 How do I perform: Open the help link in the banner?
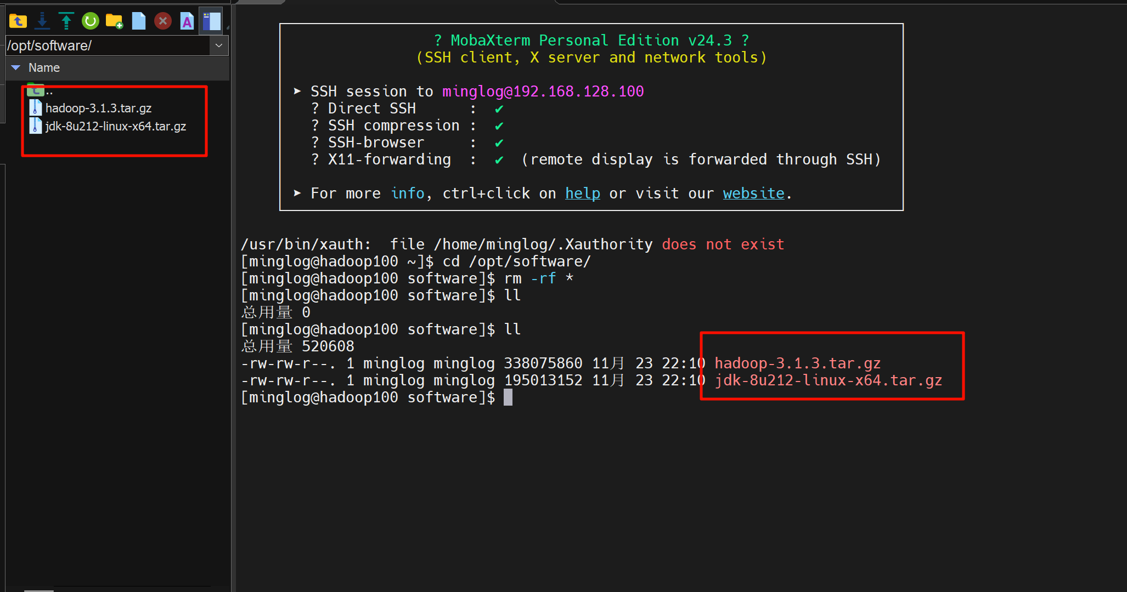pos(583,193)
